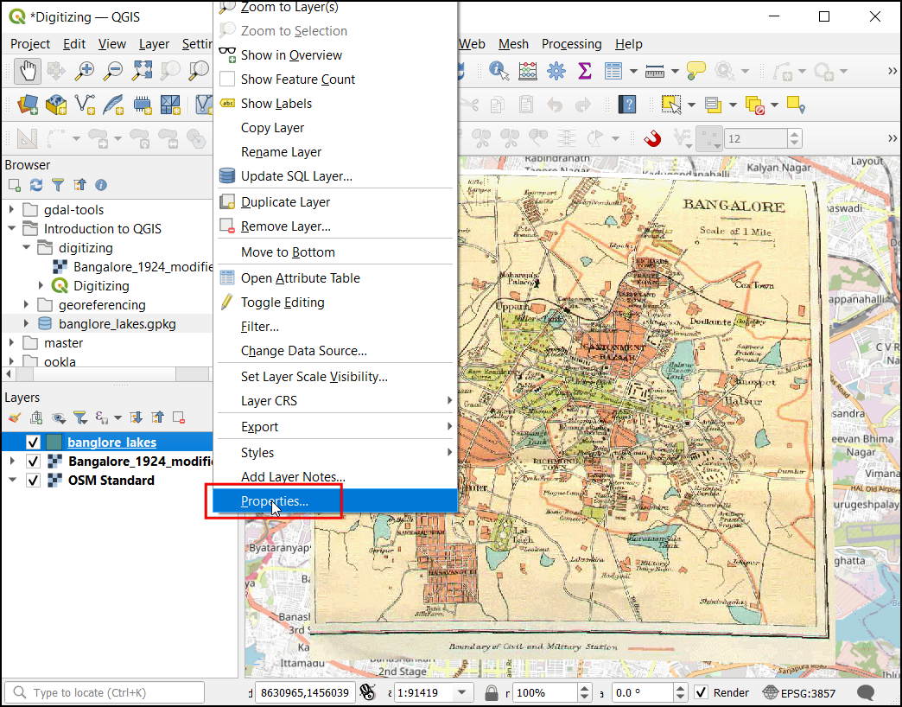Viewport: 902px width, 707px height.
Task: Expand the master folder
Action: 11,342
